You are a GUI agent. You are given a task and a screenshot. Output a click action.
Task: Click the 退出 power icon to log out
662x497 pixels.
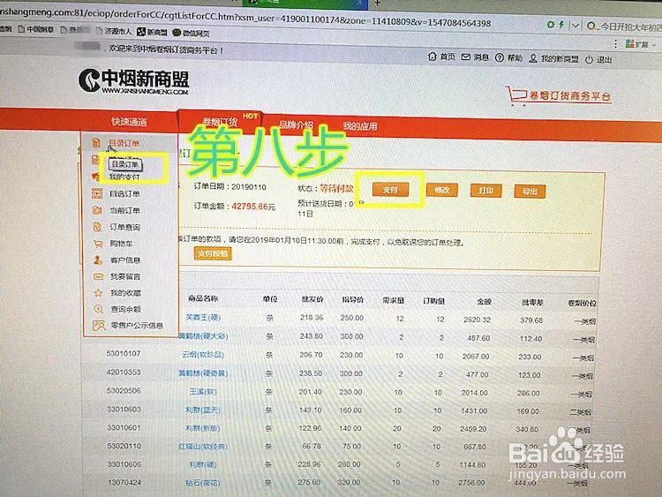click(589, 59)
